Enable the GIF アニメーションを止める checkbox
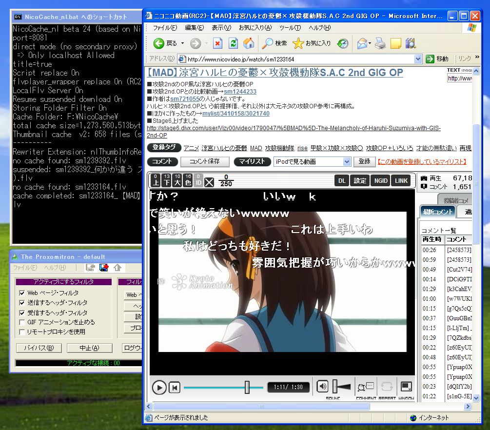Image resolution: width=490 pixels, height=430 pixels. (x=22, y=322)
